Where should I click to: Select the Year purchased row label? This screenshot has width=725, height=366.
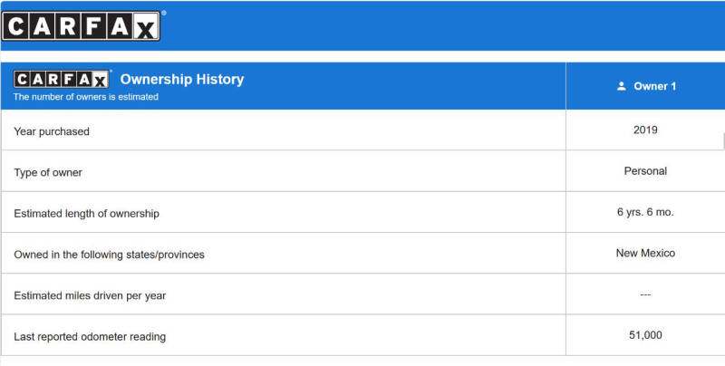coord(52,131)
